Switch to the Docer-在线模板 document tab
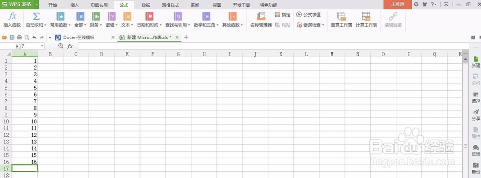The width and height of the screenshot is (481, 178). click(78, 37)
